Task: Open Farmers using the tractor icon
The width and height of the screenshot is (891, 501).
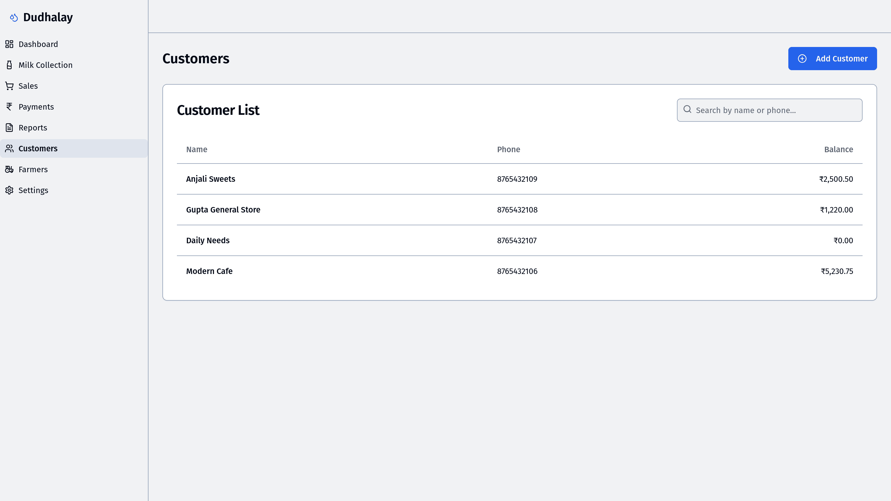Action: pos(9,169)
